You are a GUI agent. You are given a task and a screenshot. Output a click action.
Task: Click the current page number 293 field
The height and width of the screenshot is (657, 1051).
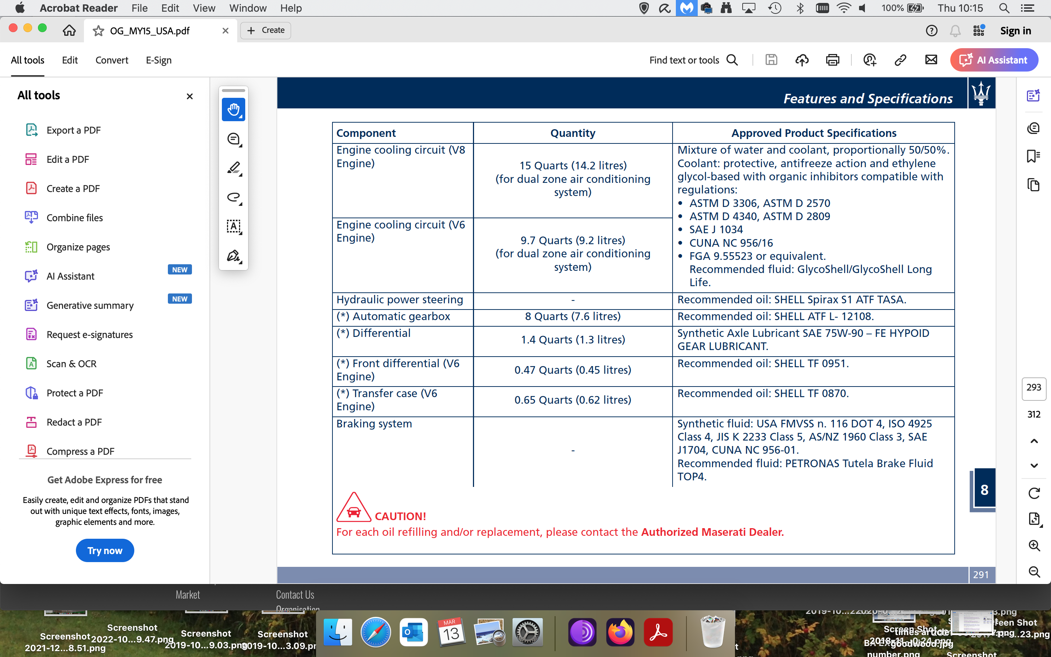coord(1033,387)
